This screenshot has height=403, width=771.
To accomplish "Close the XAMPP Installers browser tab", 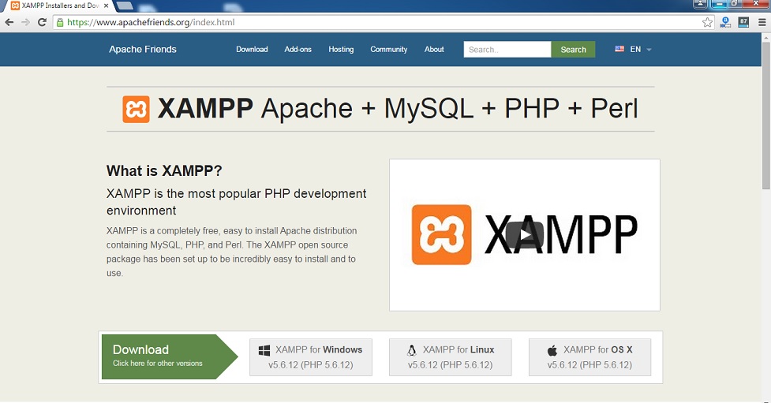I will click(107, 6).
